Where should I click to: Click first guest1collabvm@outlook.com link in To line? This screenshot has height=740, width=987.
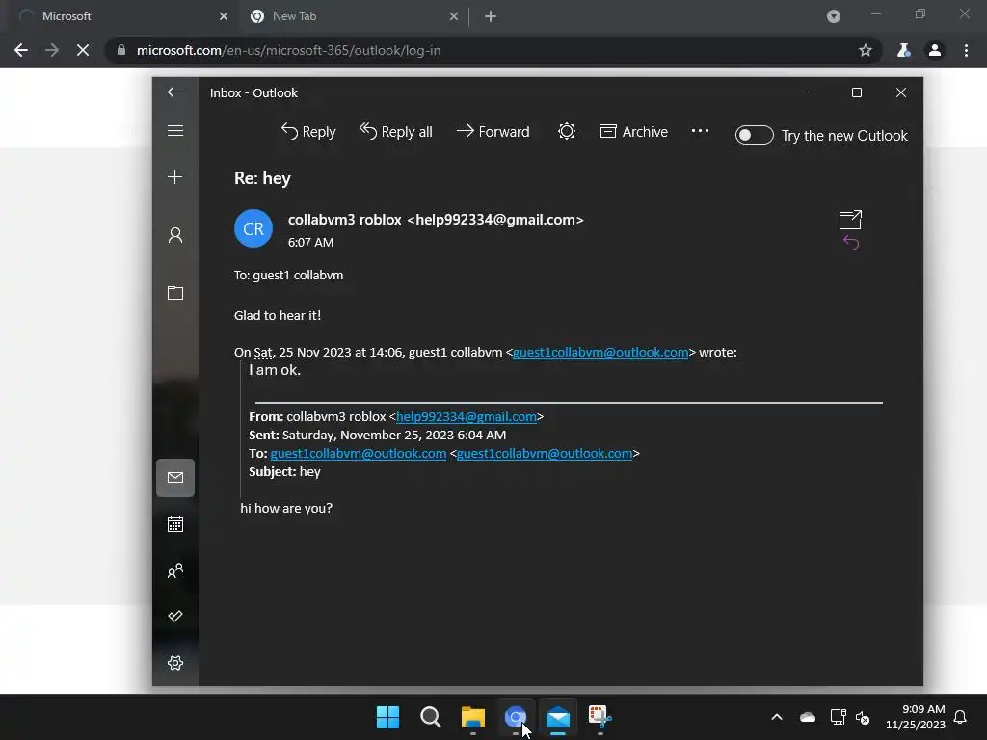pos(359,453)
